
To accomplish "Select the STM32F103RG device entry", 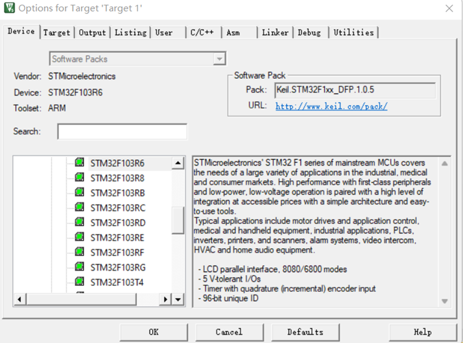I will coord(118,268).
